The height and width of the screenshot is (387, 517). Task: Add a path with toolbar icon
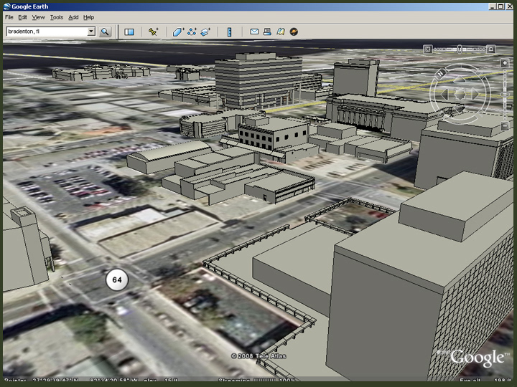click(192, 32)
